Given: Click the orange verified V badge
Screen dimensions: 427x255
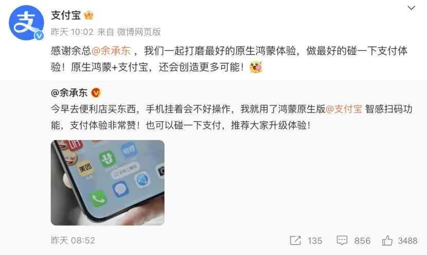Looking at the screenshot, I should 96,93.
